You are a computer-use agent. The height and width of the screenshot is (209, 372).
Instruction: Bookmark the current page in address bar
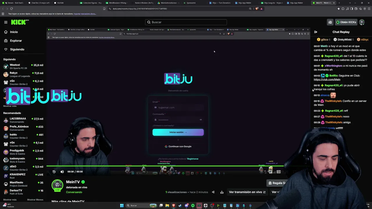point(104,9)
